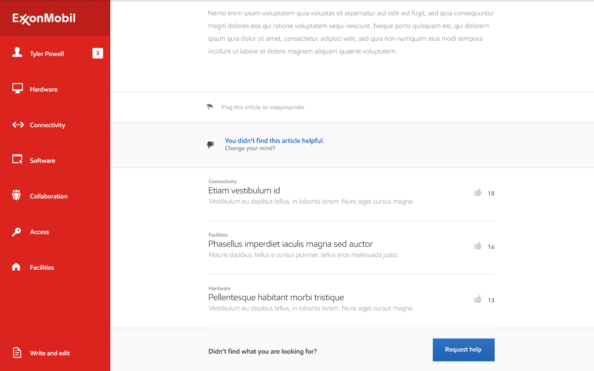Click the ExxonMobil logo
The image size is (594, 371).
pos(44,18)
